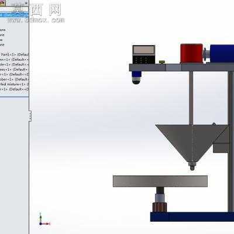Viewport: 234px width, 234px height.
Task: Select the red cylindrical part in the model
Action: [x=191, y=53]
